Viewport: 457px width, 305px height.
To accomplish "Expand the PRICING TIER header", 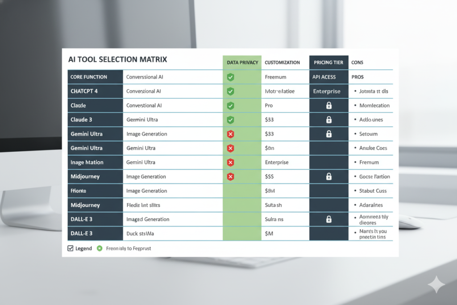I will pyautogui.click(x=328, y=62).
